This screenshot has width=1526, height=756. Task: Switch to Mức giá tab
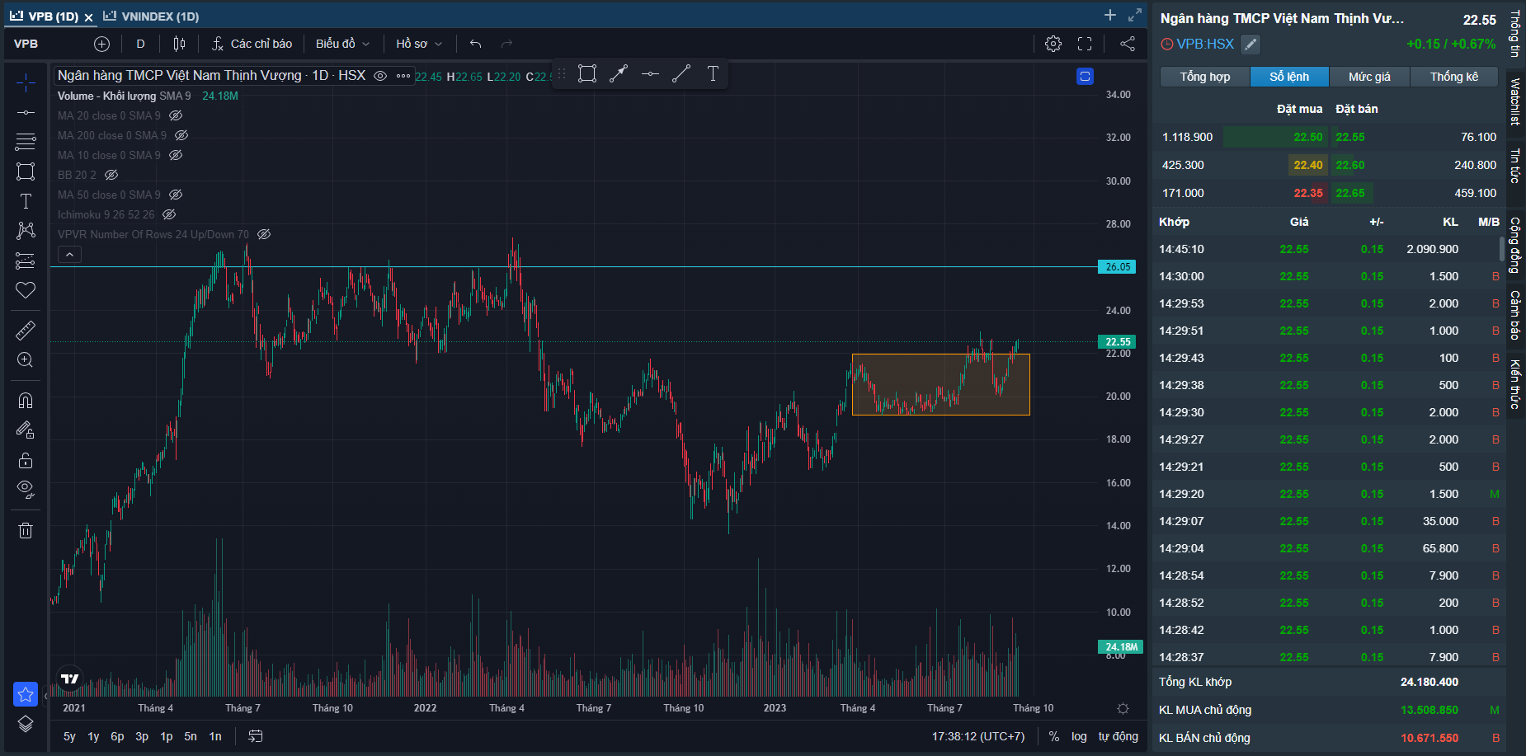[1369, 77]
